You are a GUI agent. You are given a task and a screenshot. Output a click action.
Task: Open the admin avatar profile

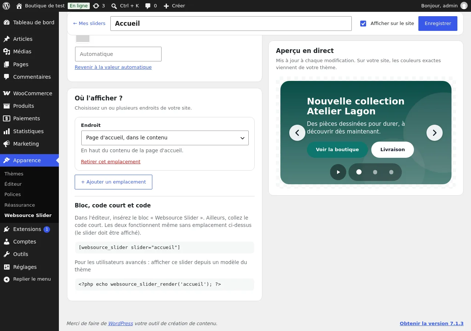464,6
